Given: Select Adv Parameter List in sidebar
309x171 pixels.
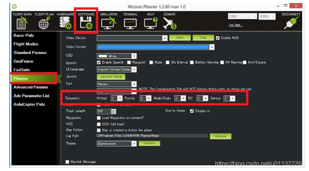Looking at the screenshot, I should coord(31,96).
